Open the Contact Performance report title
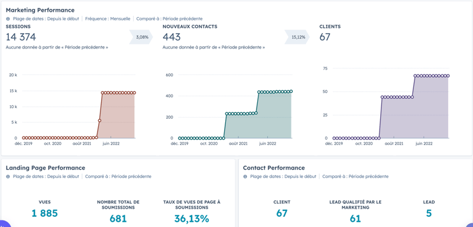 pyautogui.click(x=274, y=168)
